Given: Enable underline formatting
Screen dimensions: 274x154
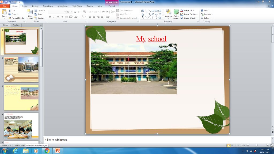Looking at the screenshot, I should pyautogui.click(x=58, y=17).
